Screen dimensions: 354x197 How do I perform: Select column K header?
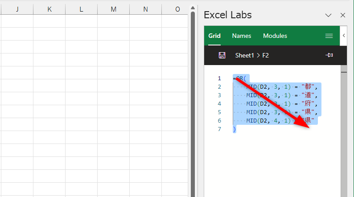(49, 9)
